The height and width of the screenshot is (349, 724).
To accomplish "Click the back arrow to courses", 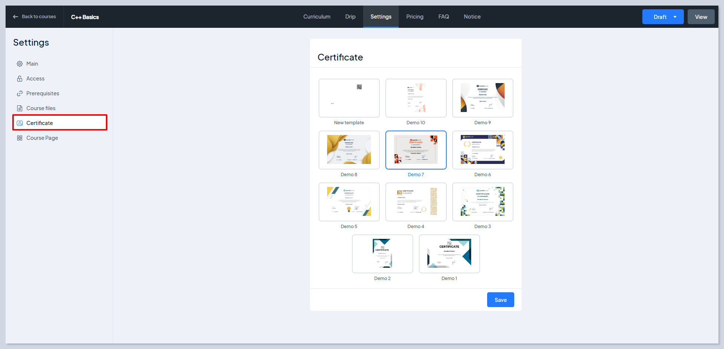I will pos(16,17).
